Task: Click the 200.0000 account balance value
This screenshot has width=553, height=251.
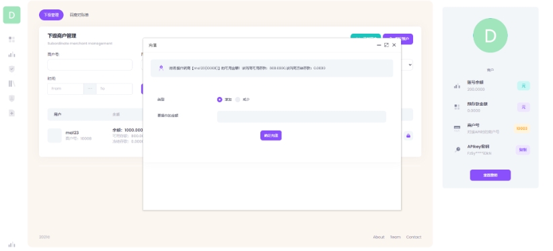Action: (x=476, y=89)
